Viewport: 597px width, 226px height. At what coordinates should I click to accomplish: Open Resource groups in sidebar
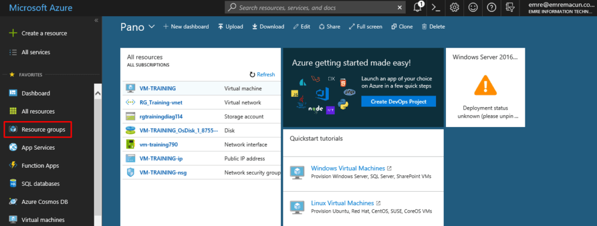(x=43, y=130)
